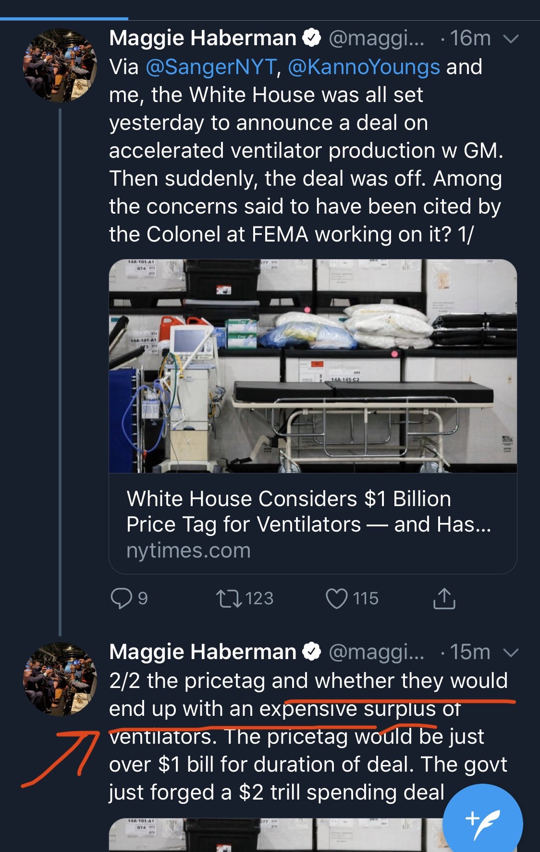540x852 pixels.
Task: Open the nytimes.com ventilators article card title
Action: click(308, 511)
